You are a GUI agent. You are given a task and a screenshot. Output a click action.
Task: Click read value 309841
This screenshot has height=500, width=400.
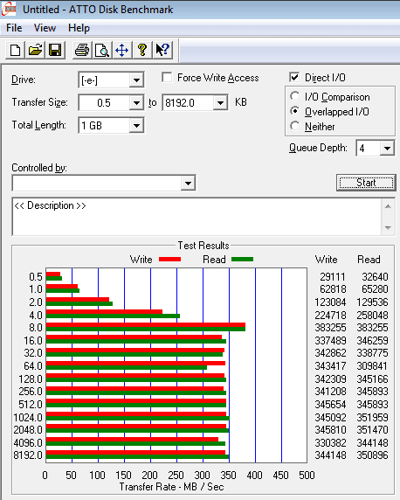(372, 365)
